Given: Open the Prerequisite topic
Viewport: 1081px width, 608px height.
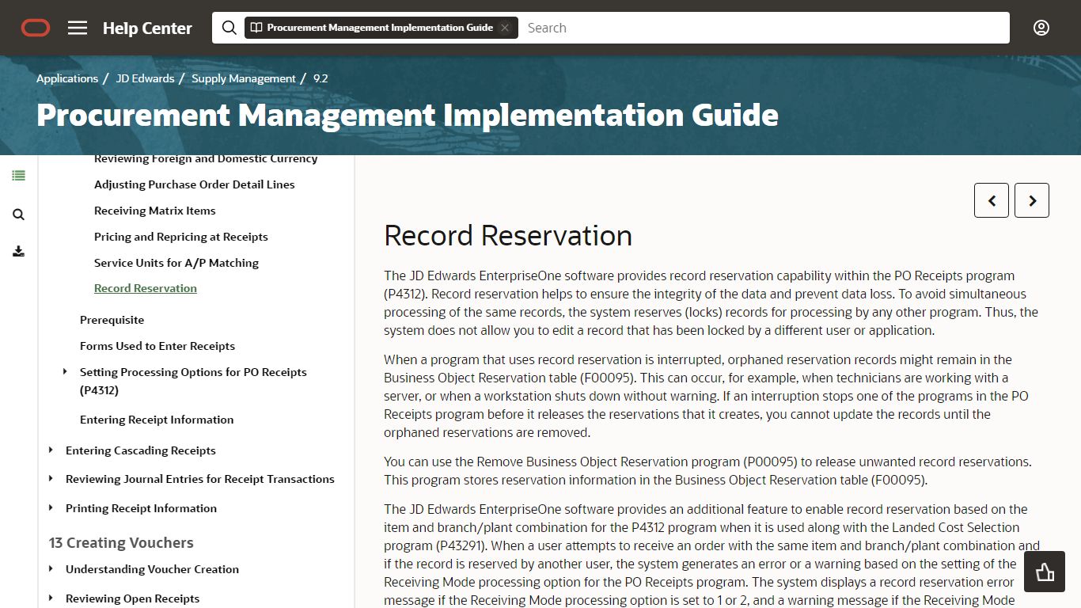Looking at the screenshot, I should pyautogui.click(x=112, y=320).
